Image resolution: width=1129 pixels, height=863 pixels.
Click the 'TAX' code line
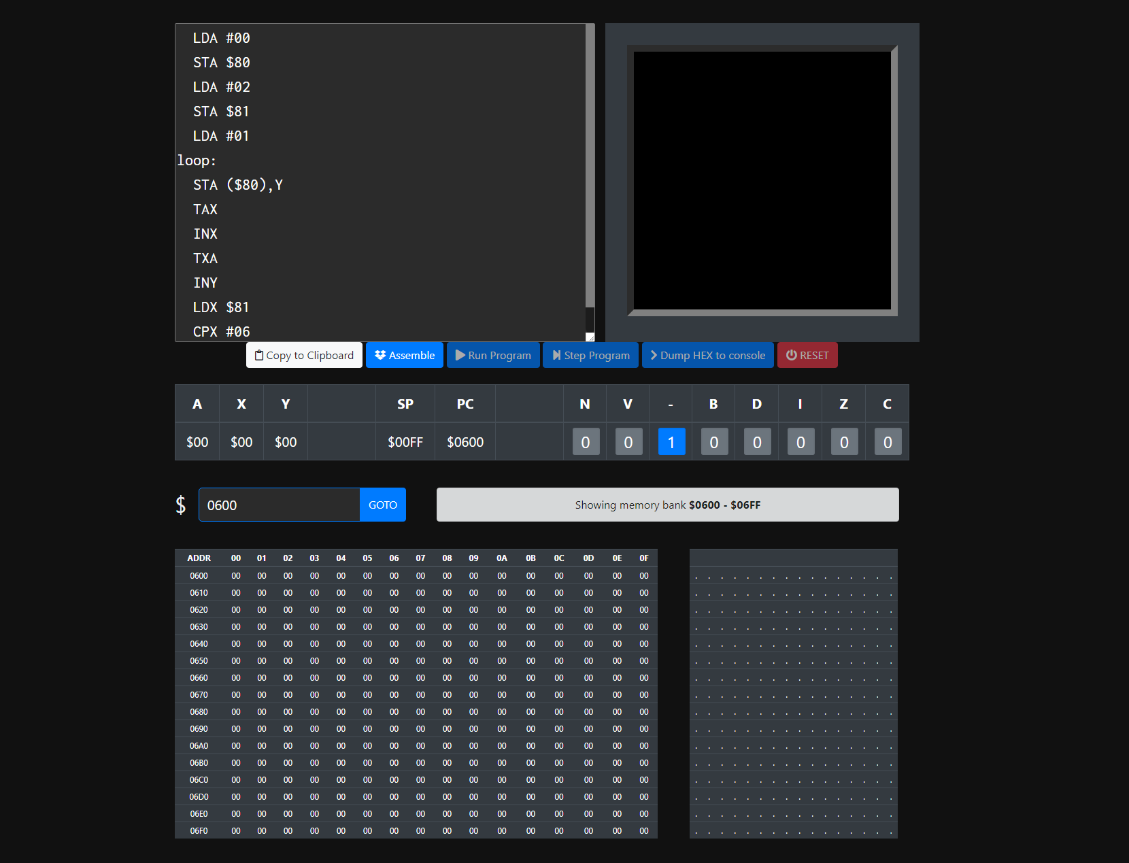[205, 209]
